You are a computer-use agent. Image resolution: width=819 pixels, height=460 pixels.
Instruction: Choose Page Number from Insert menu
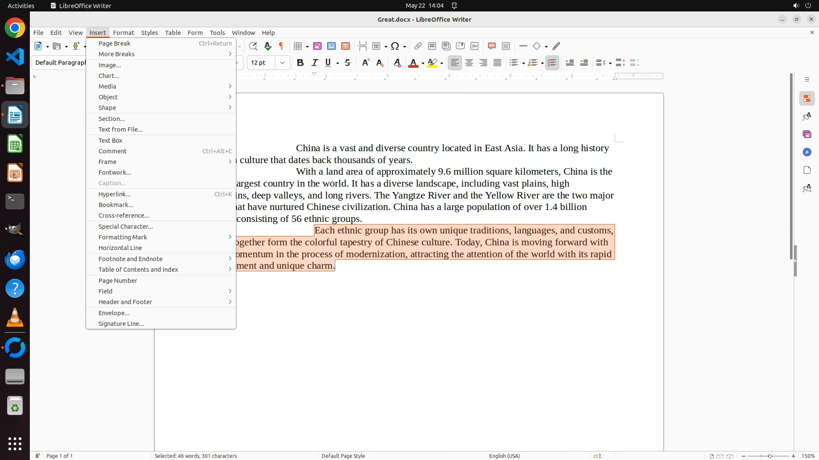click(118, 280)
